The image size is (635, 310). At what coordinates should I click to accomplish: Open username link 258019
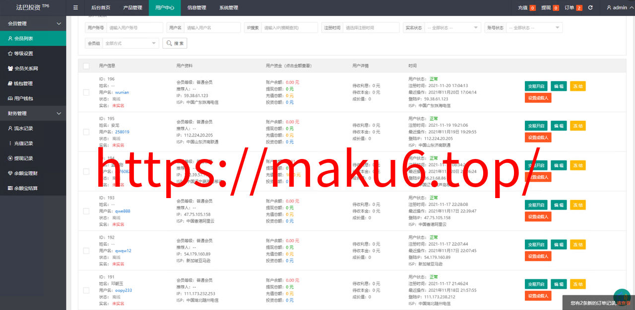(x=122, y=132)
